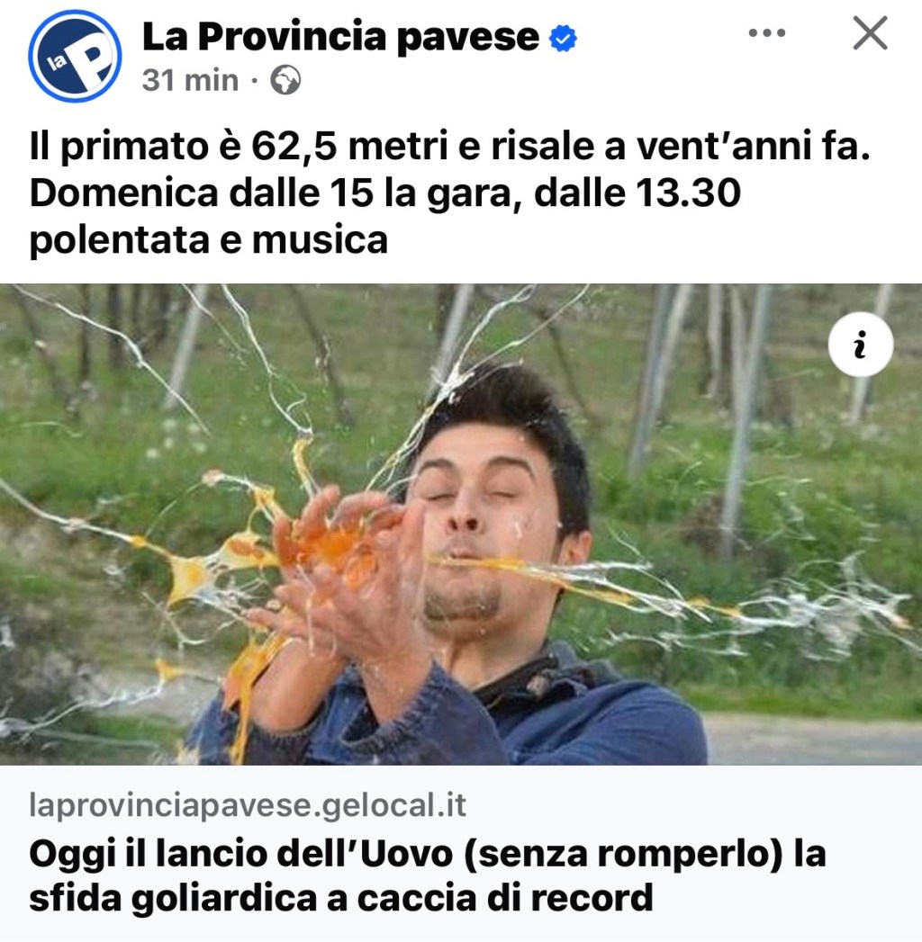Click the "31 min" post timestamp
Image resolution: width=922 pixels, height=942 pixels.
pos(190,80)
